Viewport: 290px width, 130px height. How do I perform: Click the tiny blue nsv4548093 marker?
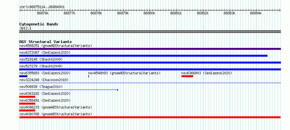click(x=89, y=76)
